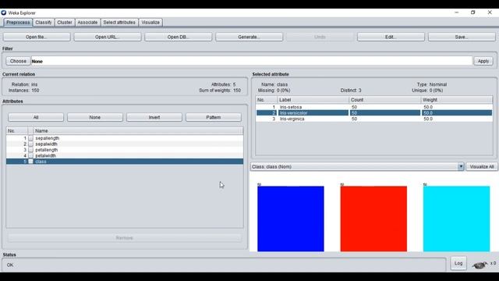This screenshot has width=499, height=281.
Task: Choose a filter with Choose button
Action: tap(18, 61)
